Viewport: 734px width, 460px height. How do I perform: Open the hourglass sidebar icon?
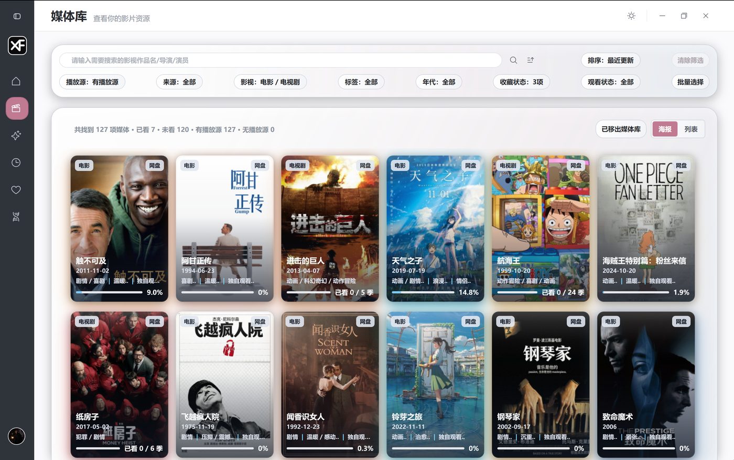[16, 217]
